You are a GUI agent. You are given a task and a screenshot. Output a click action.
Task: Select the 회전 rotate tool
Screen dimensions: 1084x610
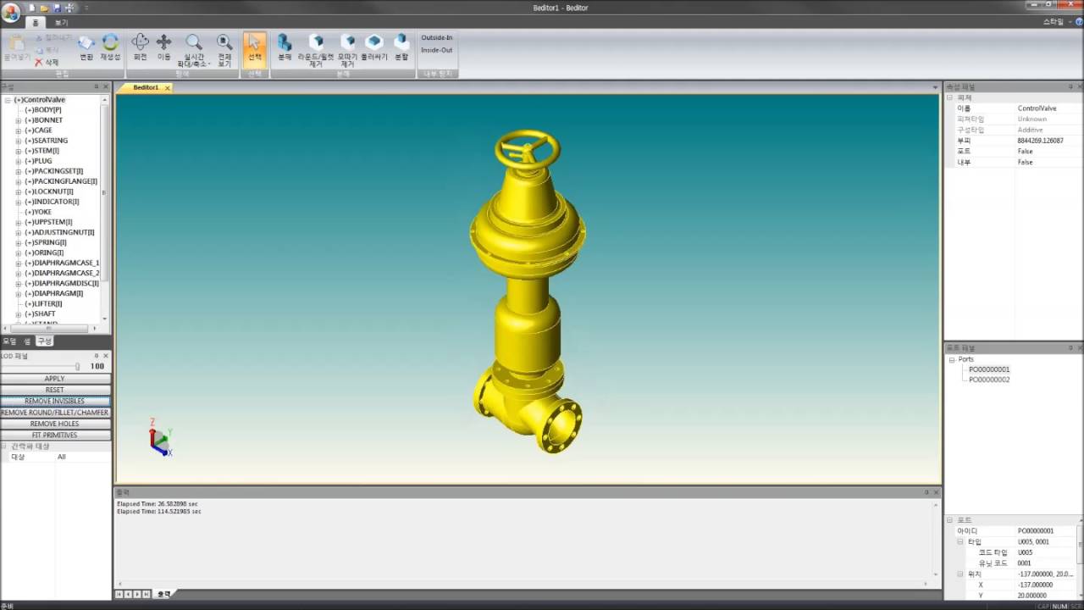(141, 47)
